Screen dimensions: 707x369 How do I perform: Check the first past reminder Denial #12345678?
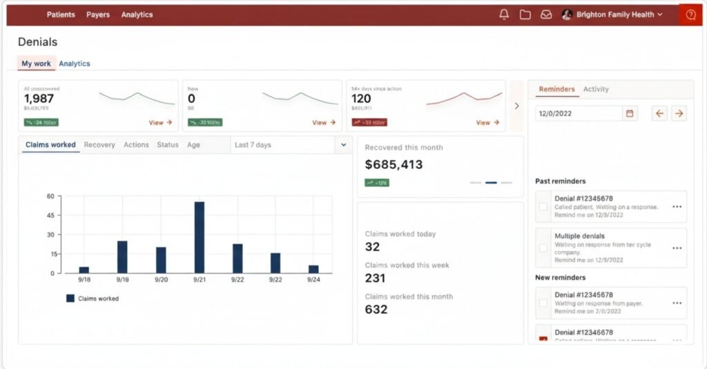click(543, 206)
